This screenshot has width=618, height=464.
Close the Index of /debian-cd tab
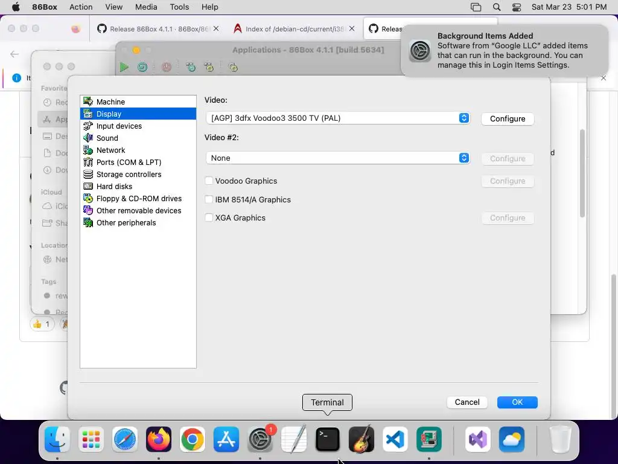pos(352,28)
